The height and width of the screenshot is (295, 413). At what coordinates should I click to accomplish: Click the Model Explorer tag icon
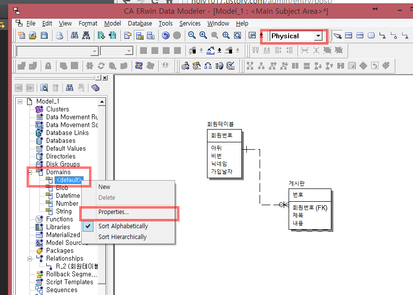point(95,87)
